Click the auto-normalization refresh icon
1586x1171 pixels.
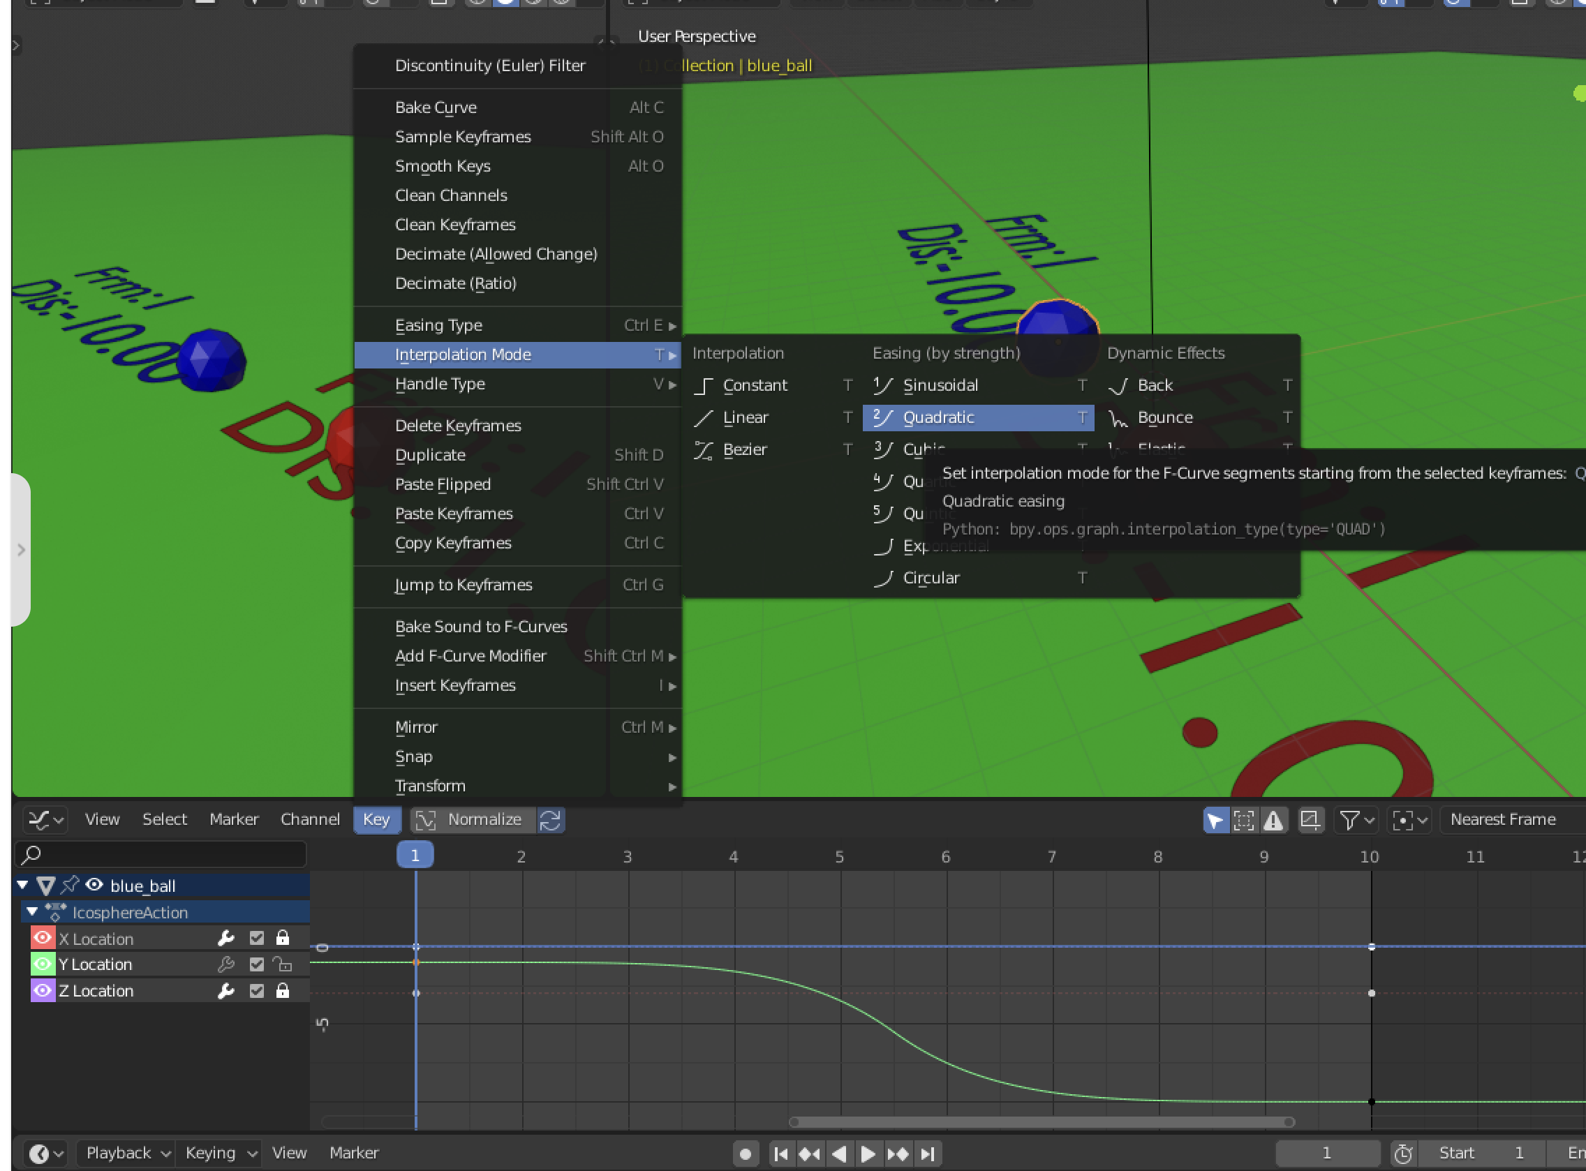[551, 820]
